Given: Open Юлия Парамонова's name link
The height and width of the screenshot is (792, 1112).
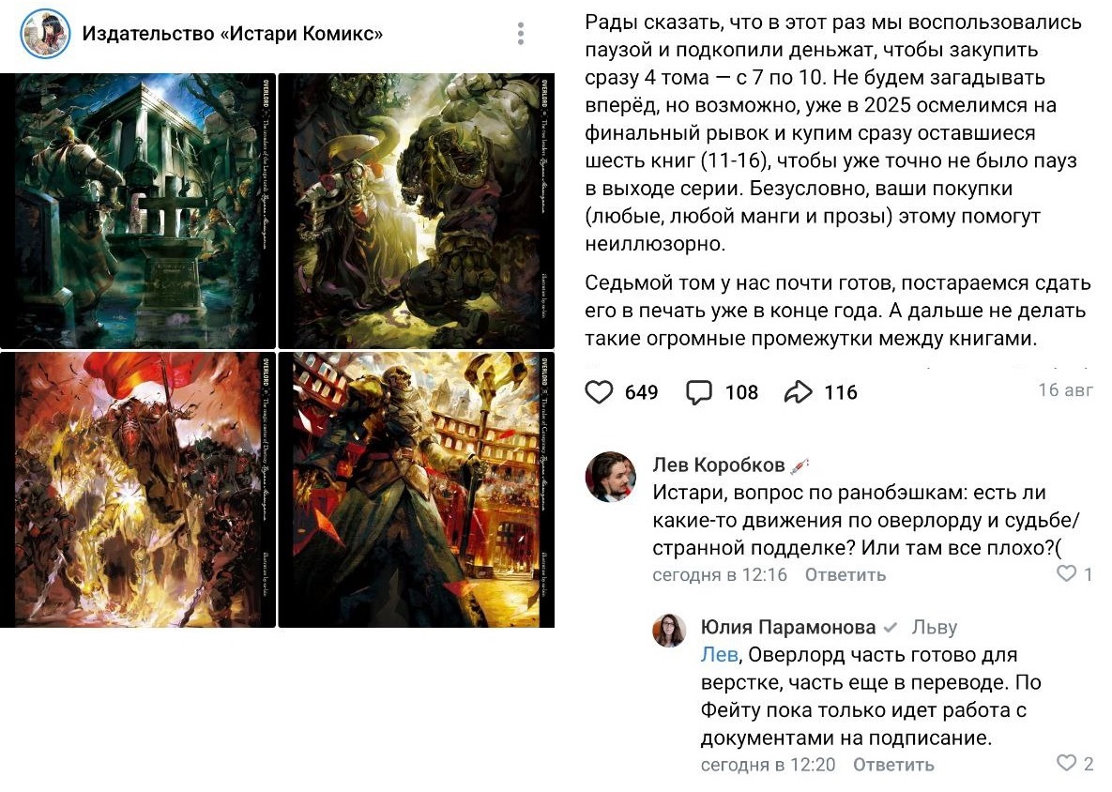Looking at the screenshot, I should tap(788, 628).
